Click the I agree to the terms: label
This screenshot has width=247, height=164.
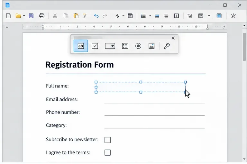click(68, 152)
